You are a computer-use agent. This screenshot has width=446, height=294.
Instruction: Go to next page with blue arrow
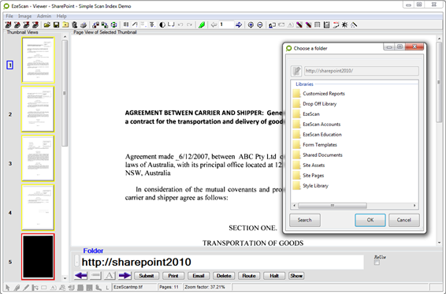[x=239, y=25]
